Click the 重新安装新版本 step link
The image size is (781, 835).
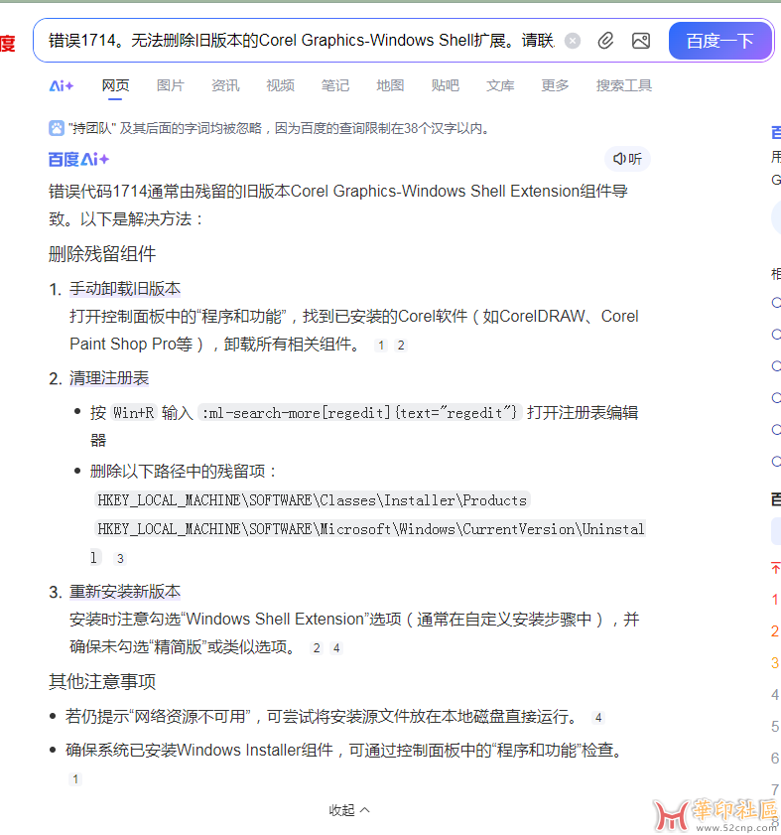[125, 592]
